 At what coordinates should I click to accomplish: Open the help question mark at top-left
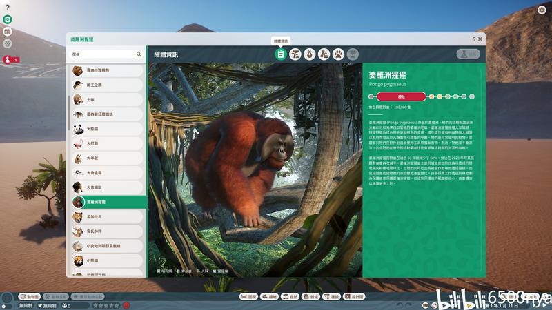[x=8, y=8]
